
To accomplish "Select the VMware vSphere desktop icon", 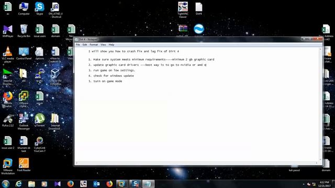I will click(x=24, y=99).
